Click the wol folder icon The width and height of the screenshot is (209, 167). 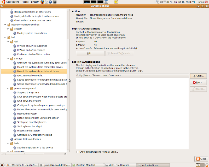click(12, 42)
